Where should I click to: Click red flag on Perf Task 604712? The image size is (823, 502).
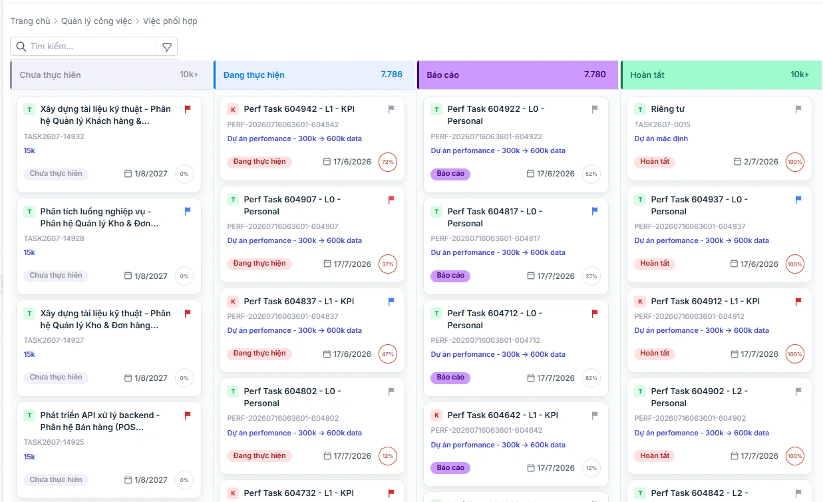[595, 313]
